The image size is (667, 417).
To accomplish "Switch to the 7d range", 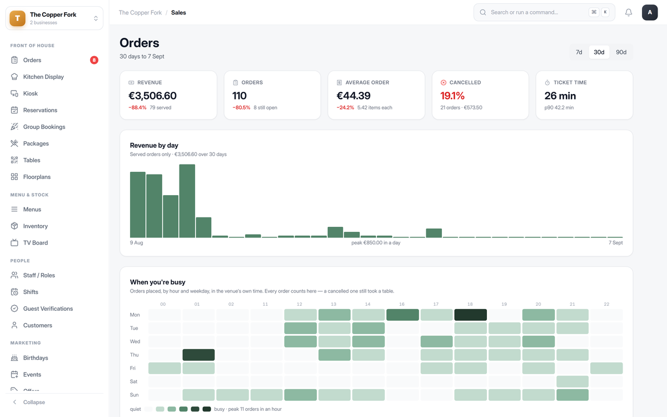I will tap(579, 52).
